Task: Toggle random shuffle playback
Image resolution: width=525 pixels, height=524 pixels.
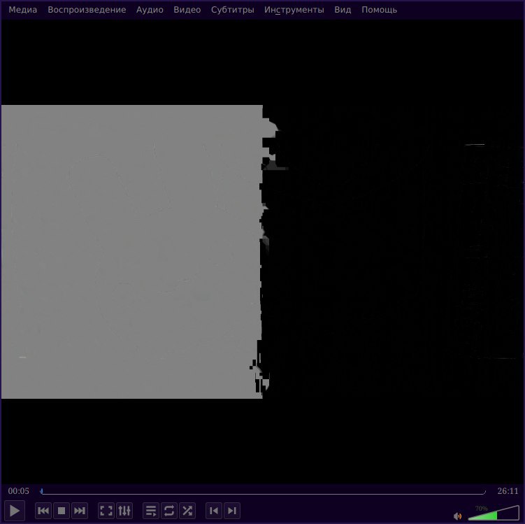Action: 187,511
